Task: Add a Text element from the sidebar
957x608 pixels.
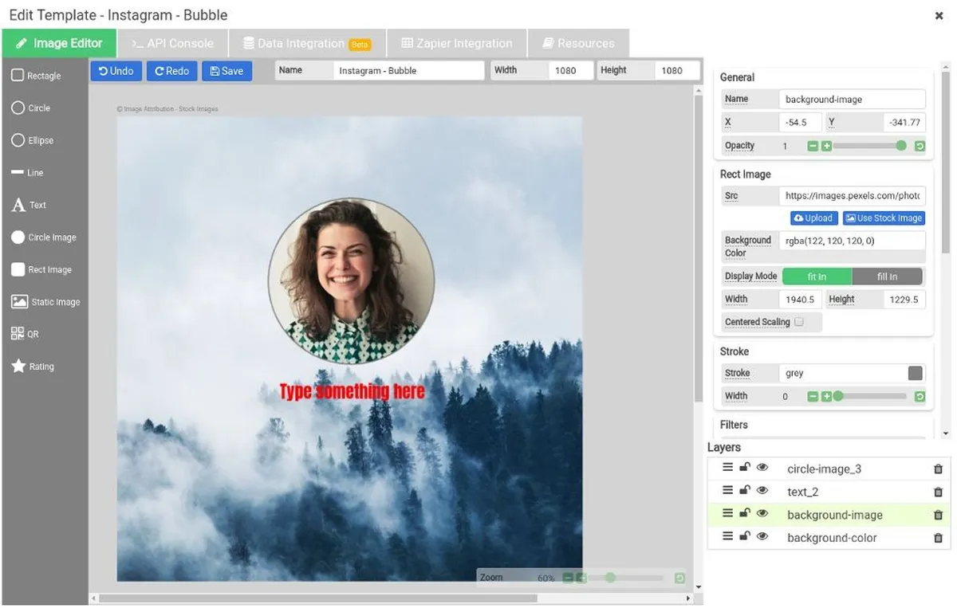Action: click(29, 205)
